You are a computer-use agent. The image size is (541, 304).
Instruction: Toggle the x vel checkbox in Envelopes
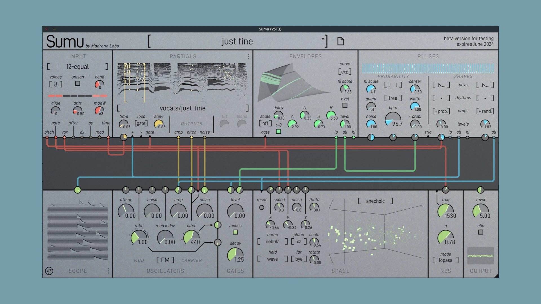(x=345, y=105)
